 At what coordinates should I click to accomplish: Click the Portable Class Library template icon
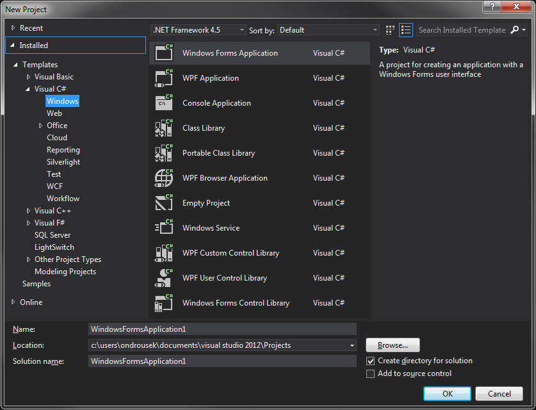[164, 152]
